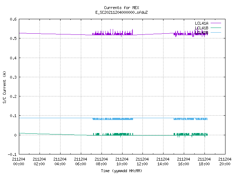The height and width of the screenshot is (174, 232).
Task: Click the y-axis tick value 0.5
Action: point(13,38)
